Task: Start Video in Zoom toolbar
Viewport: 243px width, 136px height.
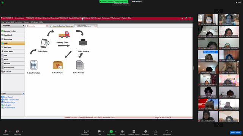Action: coord(17,132)
